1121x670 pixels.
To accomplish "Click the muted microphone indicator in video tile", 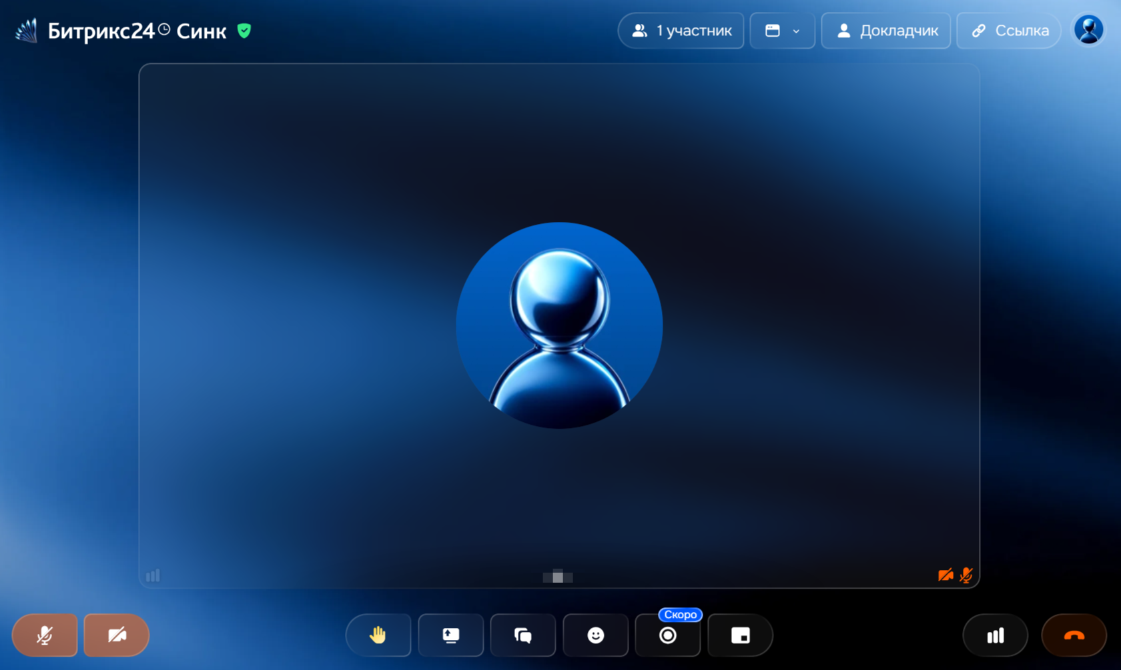I will [x=966, y=575].
